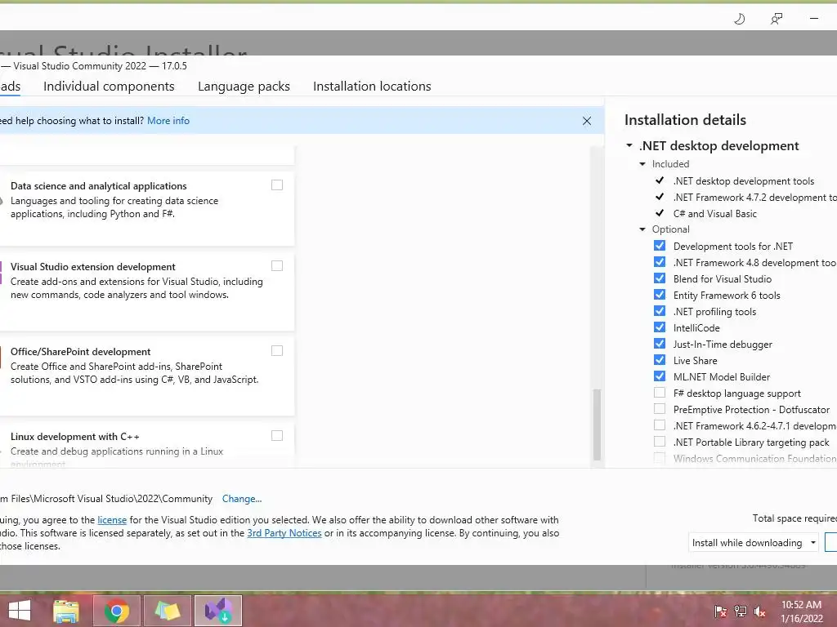Uncheck ML.NET Model Builder
The image size is (837, 627).
[660, 376]
